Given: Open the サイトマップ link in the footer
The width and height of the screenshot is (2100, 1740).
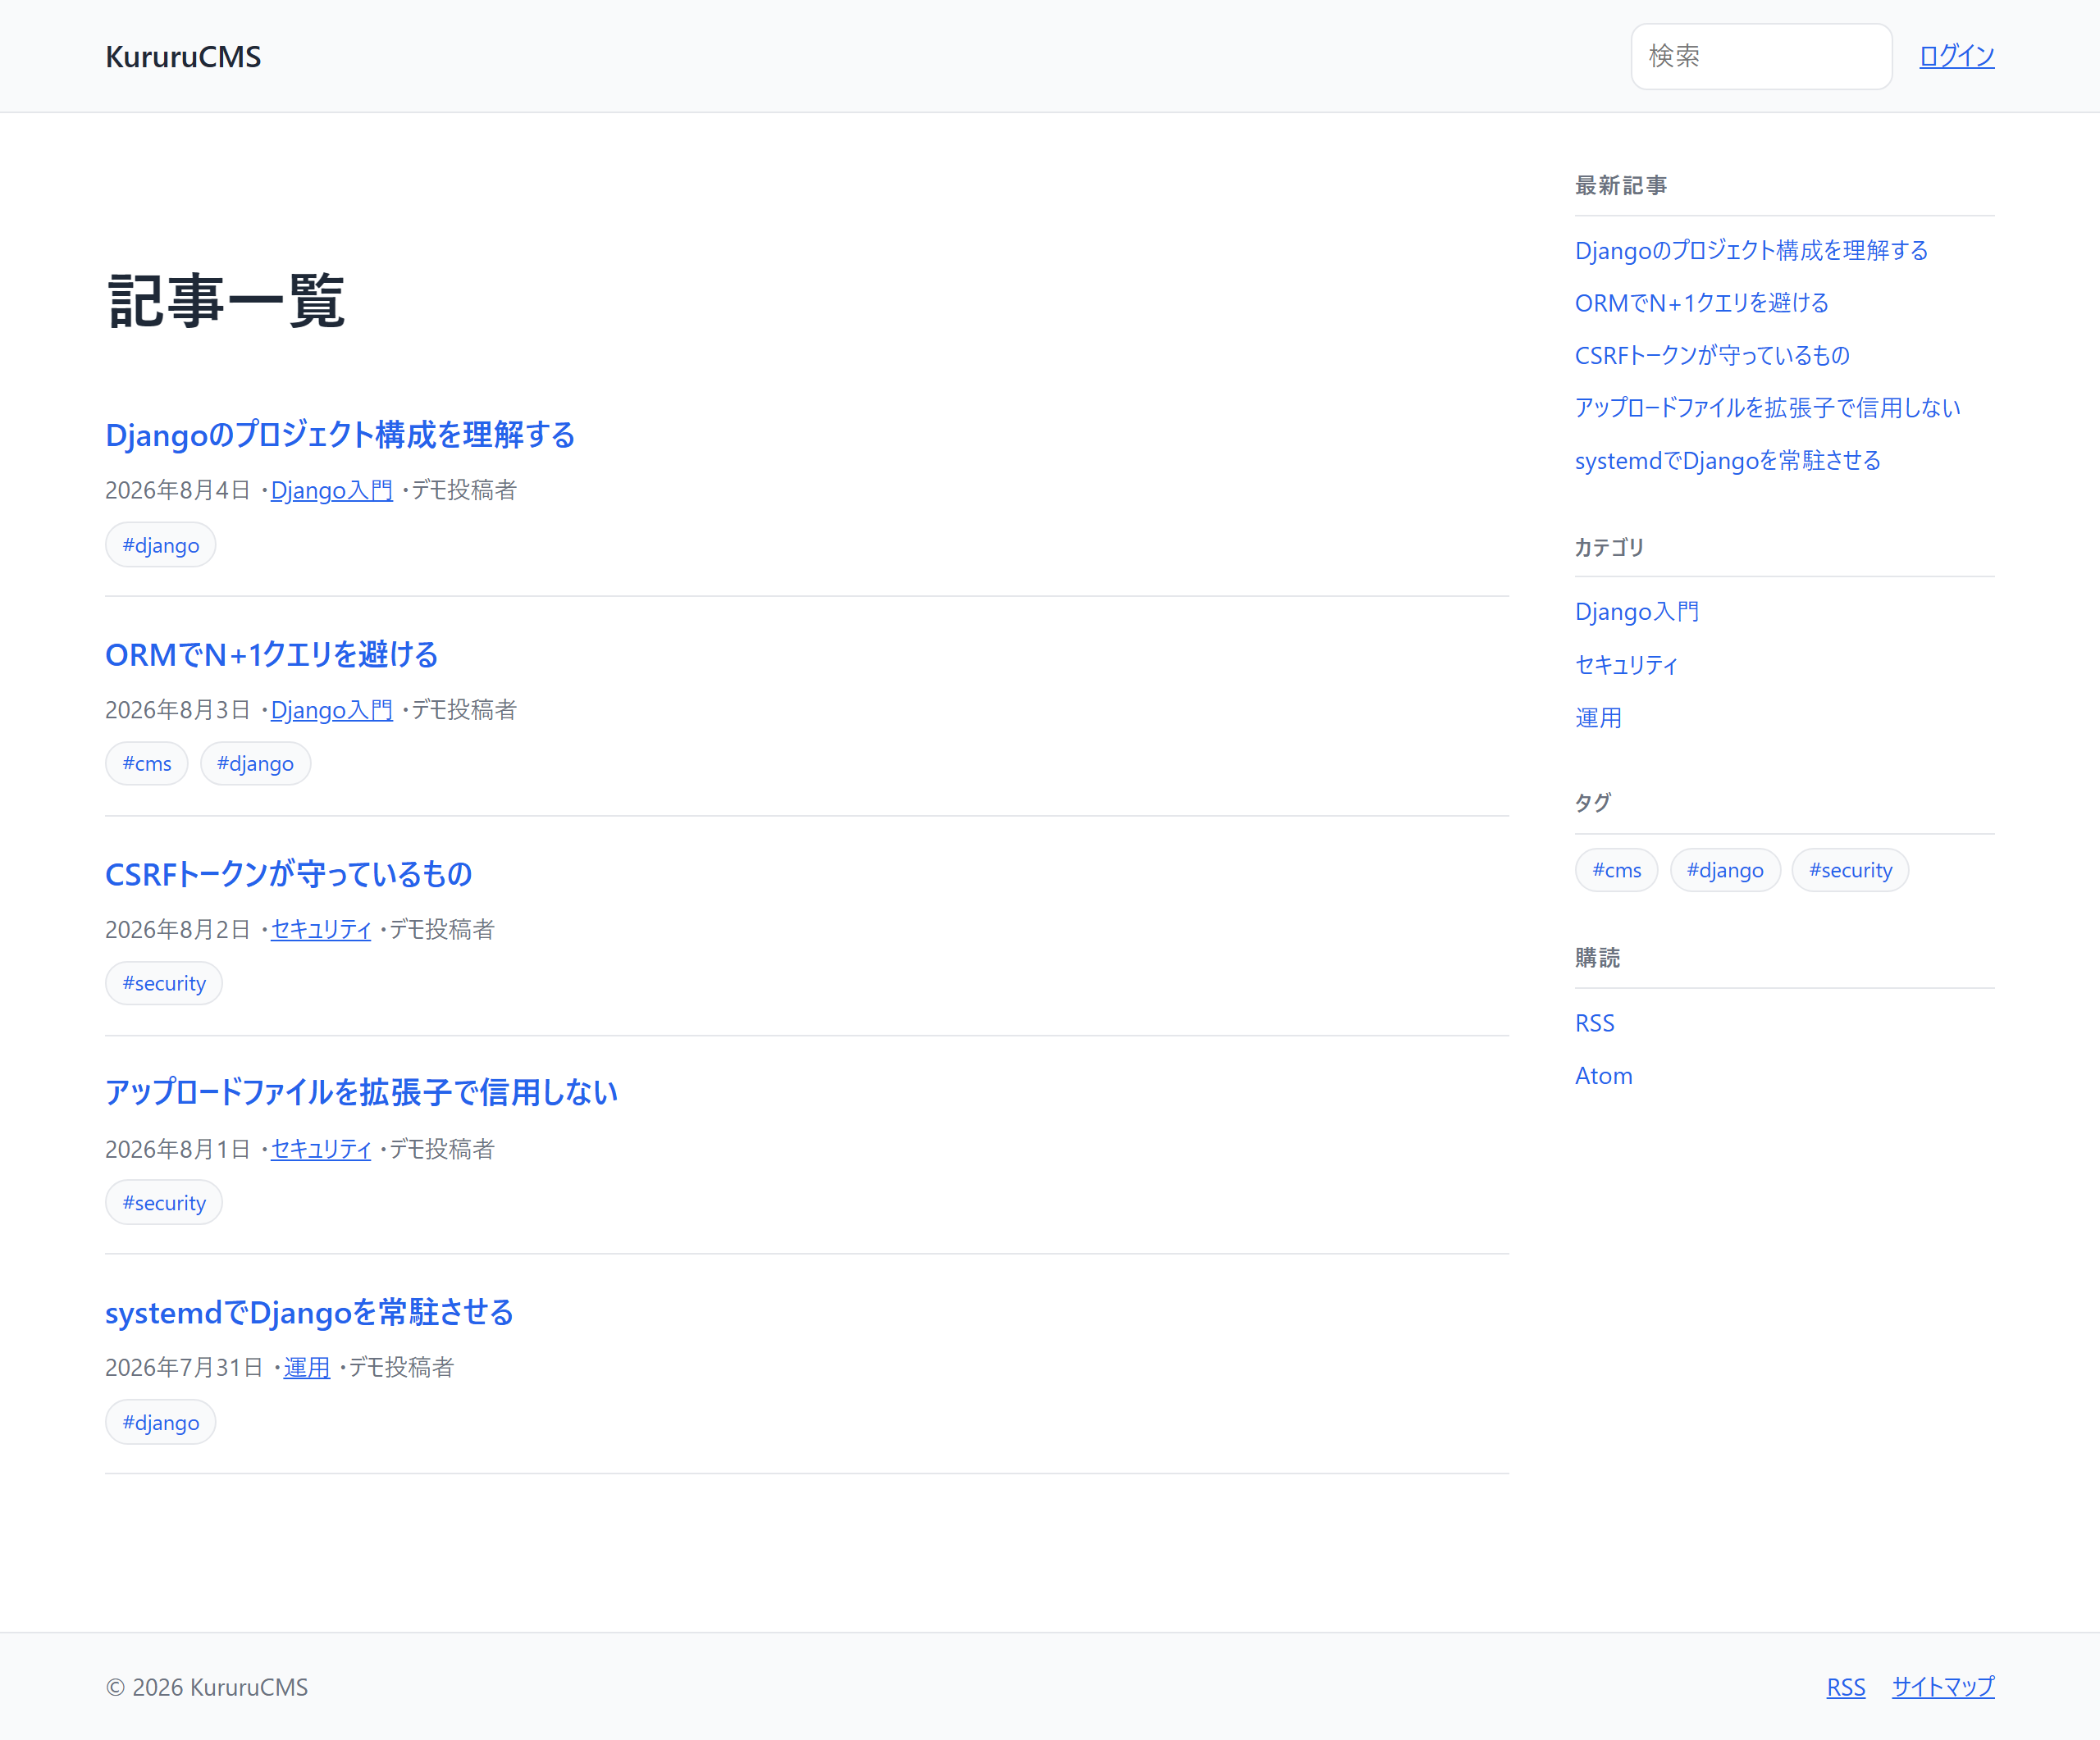Looking at the screenshot, I should point(1943,1687).
